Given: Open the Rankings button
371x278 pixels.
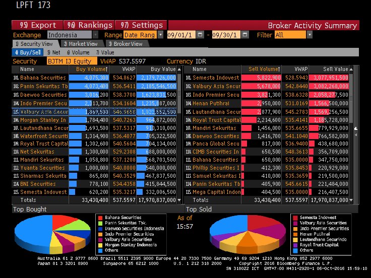Looking at the screenshot, I should [90, 25].
